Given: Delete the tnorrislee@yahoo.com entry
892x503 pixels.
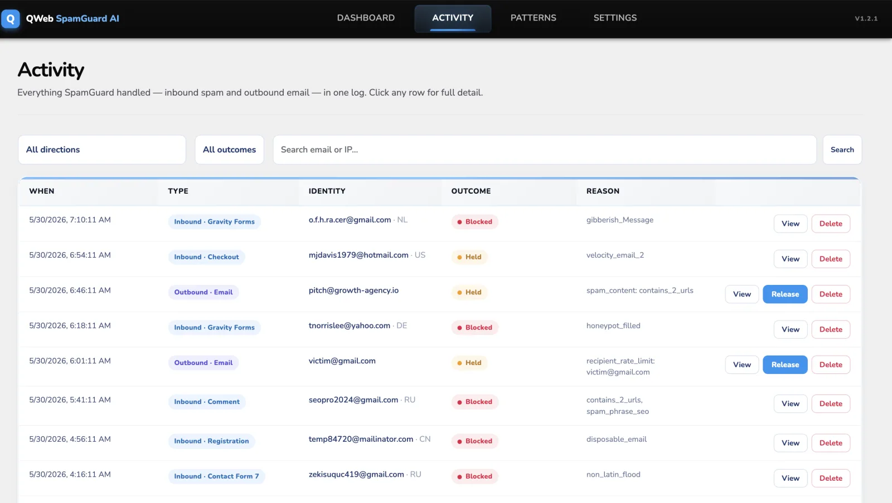Looking at the screenshot, I should click(x=831, y=329).
